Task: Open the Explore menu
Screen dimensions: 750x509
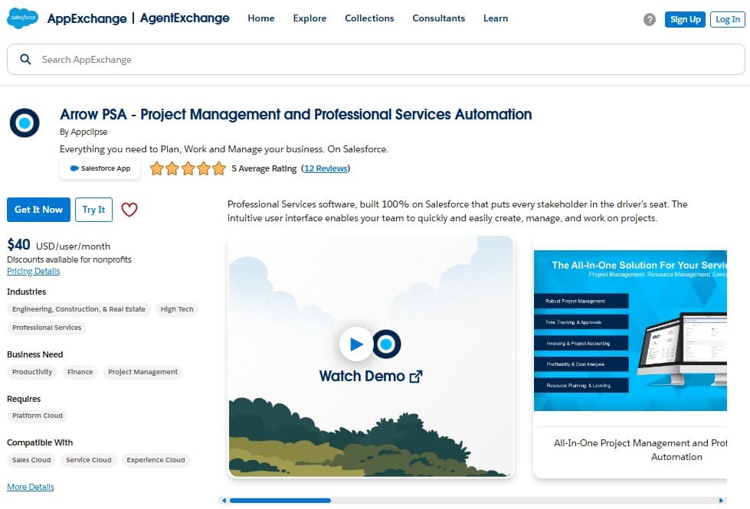Action: (x=309, y=18)
